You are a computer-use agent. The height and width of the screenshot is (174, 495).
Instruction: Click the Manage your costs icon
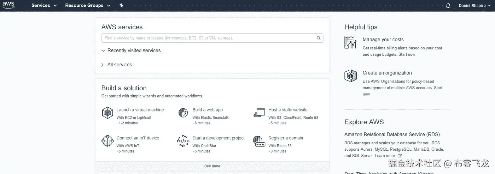tap(350, 43)
